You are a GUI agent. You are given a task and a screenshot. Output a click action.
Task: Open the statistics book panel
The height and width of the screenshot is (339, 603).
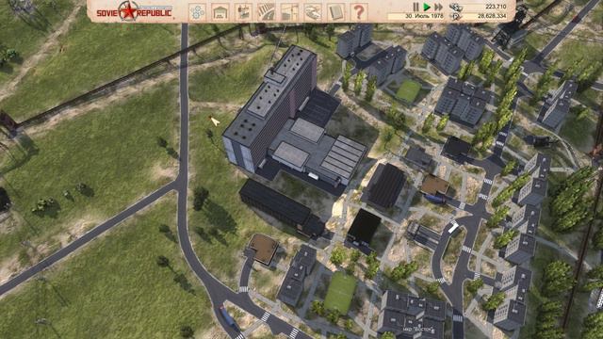[335, 12]
